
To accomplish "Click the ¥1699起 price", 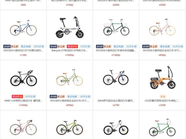I will coord(70,55).
